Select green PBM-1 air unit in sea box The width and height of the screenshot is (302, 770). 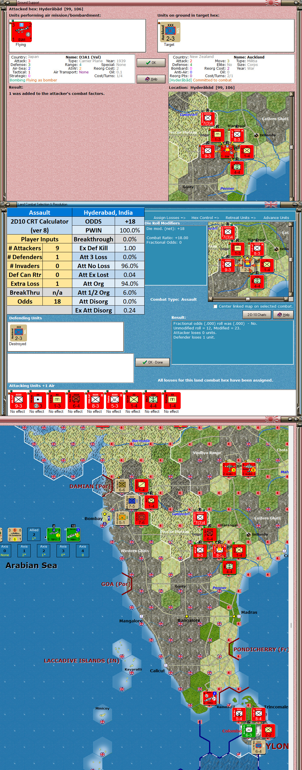click(x=73, y=534)
